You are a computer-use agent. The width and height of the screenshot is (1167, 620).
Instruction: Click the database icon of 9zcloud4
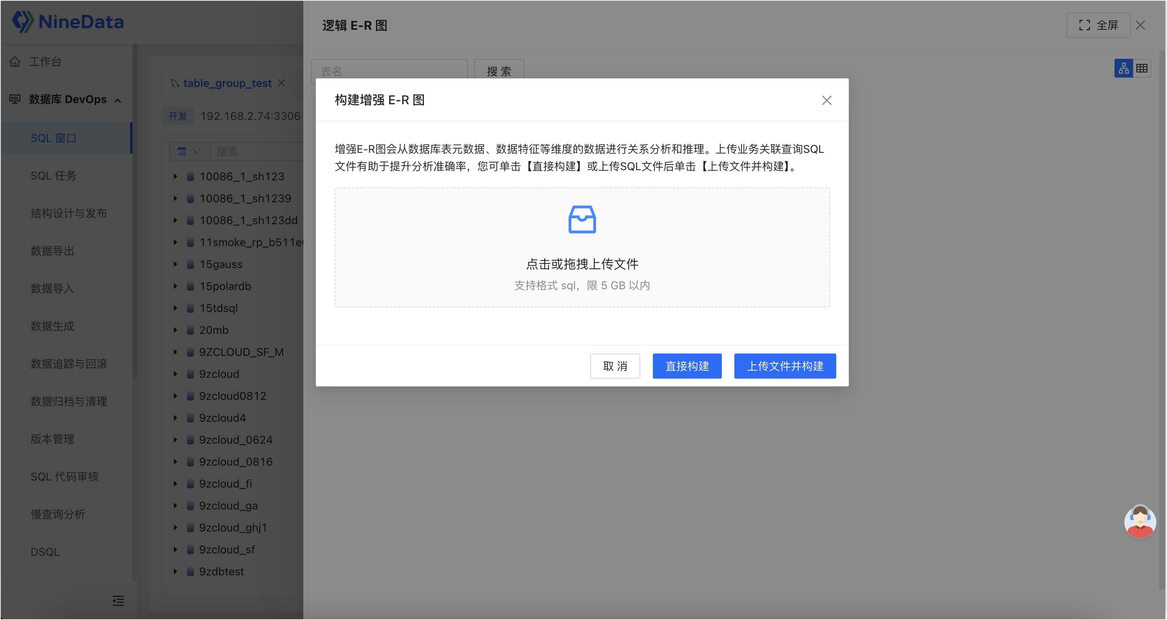191,418
